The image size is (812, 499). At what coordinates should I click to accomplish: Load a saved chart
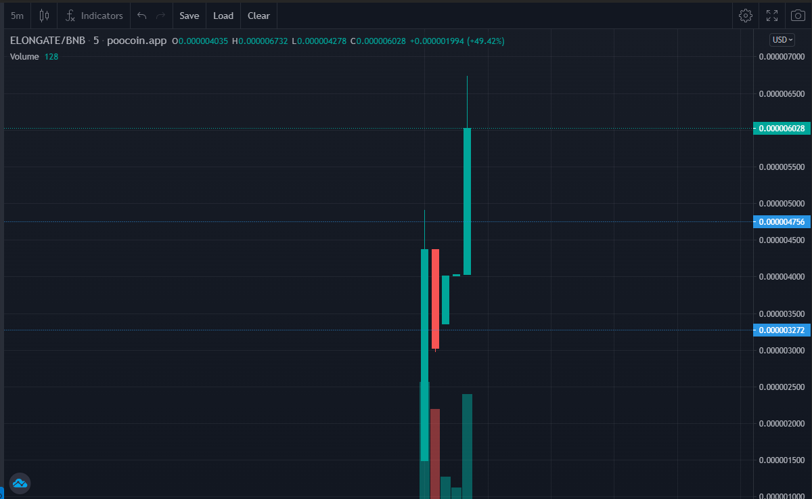pyautogui.click(x=223, y=16)
